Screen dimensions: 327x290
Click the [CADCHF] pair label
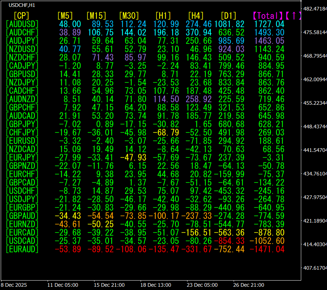[x=22, y=91]
